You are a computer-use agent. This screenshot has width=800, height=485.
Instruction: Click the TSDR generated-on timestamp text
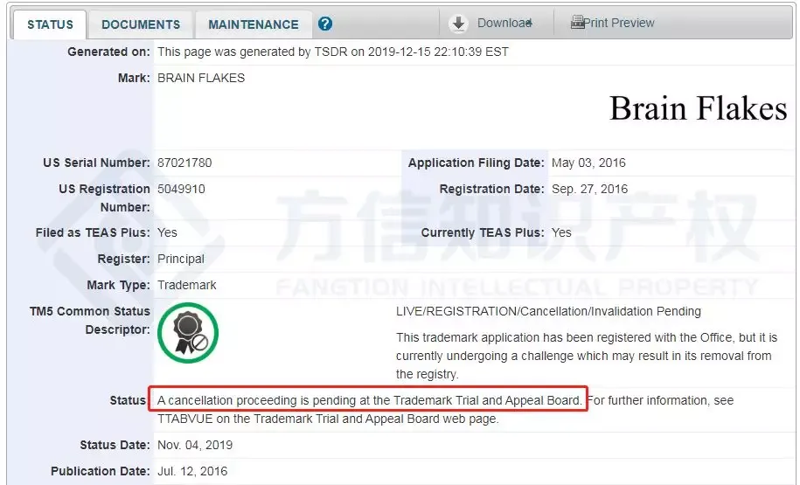[x=332, y=52]
